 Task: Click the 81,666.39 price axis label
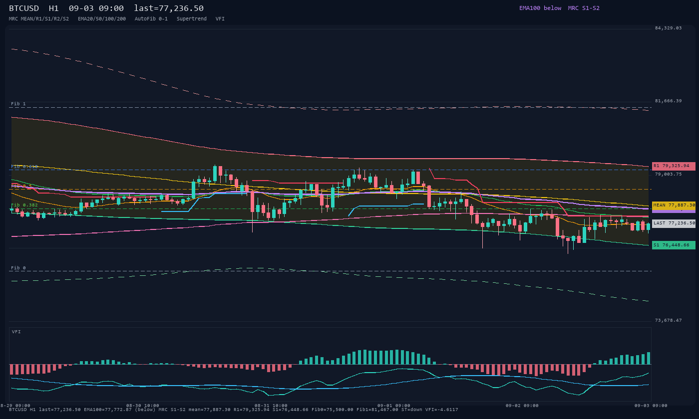668,101
